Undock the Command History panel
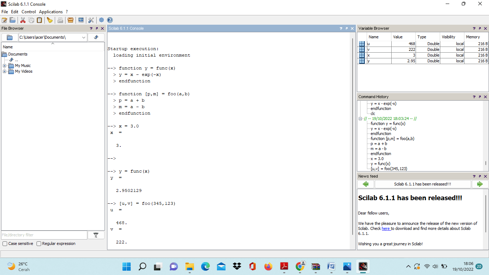Screen dimensions: 489x275 coord(480,97)
